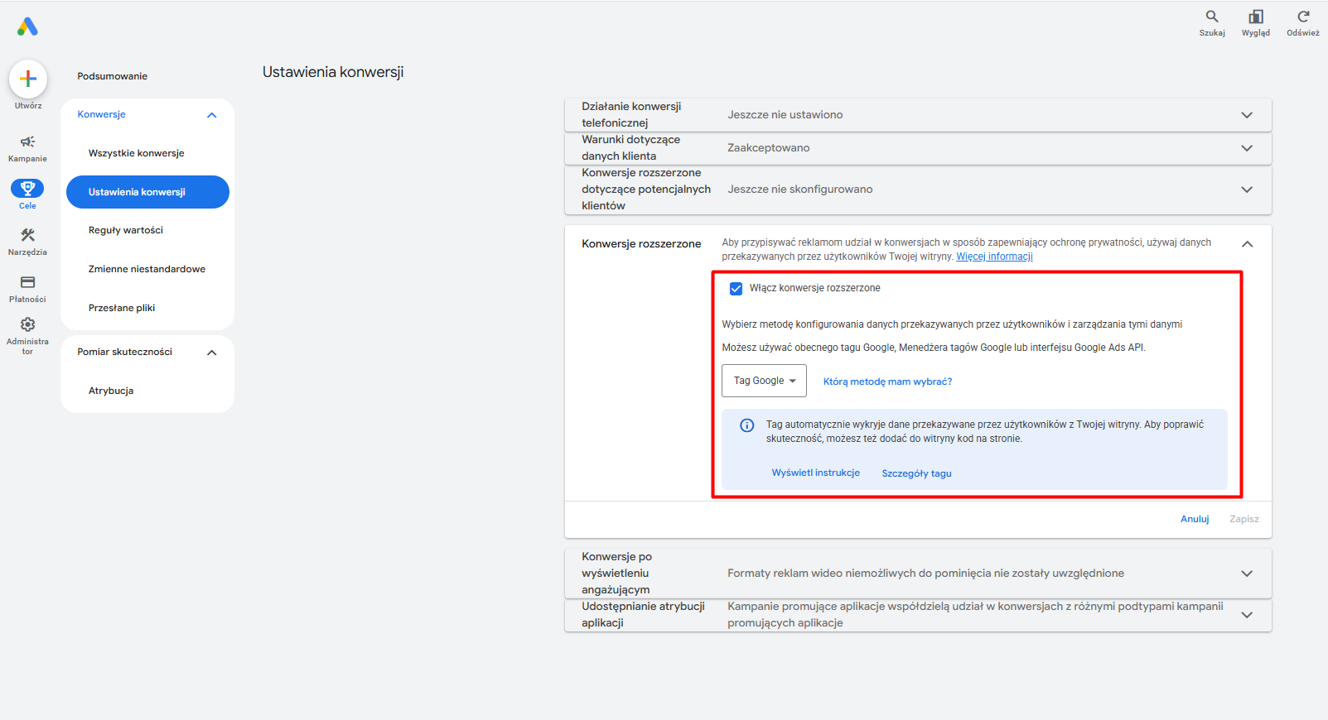
Task: Click the Jeszcze nie skonfigurowano status
Action: (800, 190)
